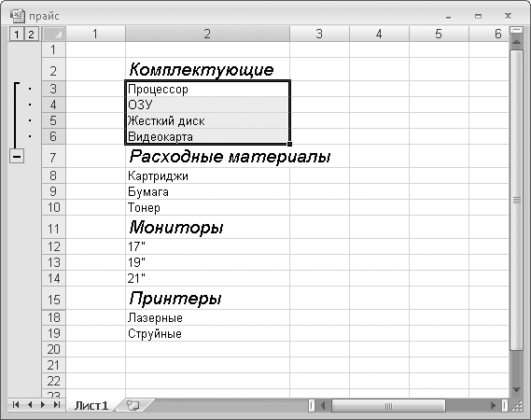Click the horizontal scrollbar thumb

388,405
